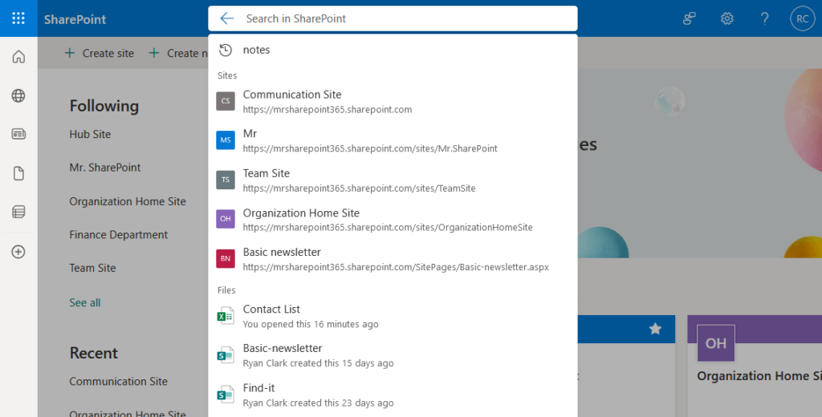
Task: Click the OH logo on purple card
Action: coord(715,343)
